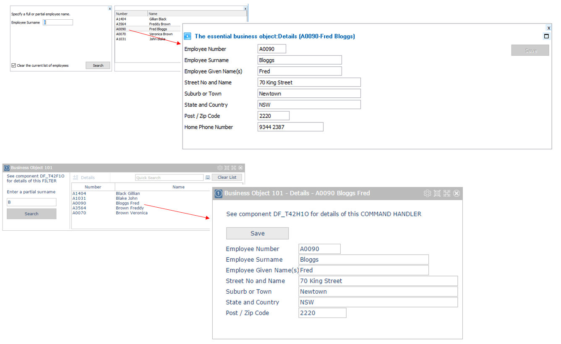Click Save in the Business Object 101 - Details window

click(x=258, y=234)
